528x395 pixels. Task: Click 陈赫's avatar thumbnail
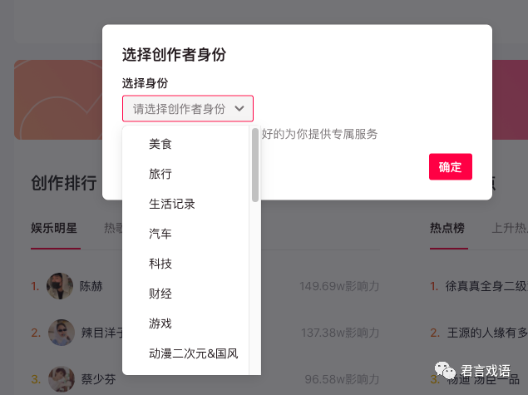(x=60, y=286)
